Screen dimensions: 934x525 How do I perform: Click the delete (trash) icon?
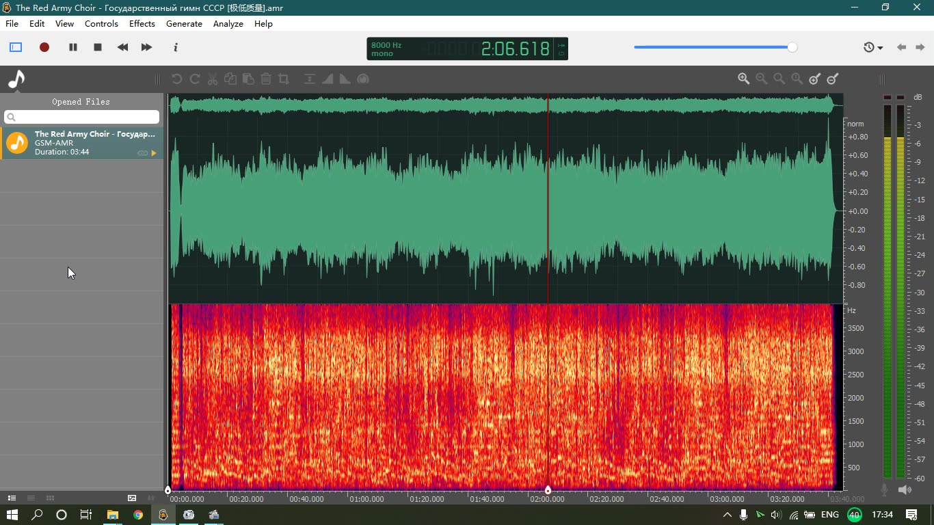click(266, 79)
